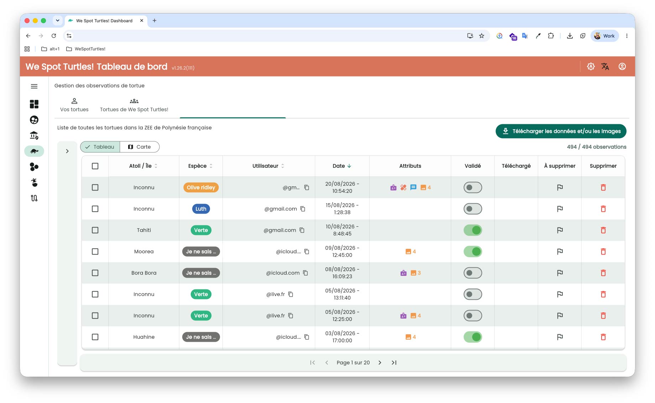Switch to the Carte view
This screenshot has width=655, height=403.
coord(140,147)
